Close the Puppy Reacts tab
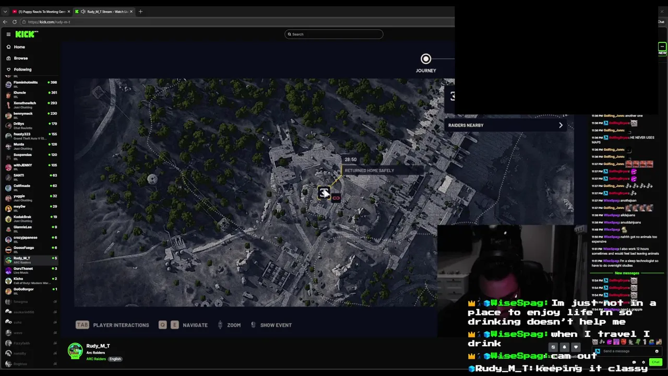This screenshot has height=376, width=668. 68,11
